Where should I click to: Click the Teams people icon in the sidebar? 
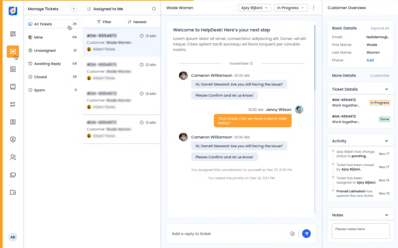click(13, 157)
